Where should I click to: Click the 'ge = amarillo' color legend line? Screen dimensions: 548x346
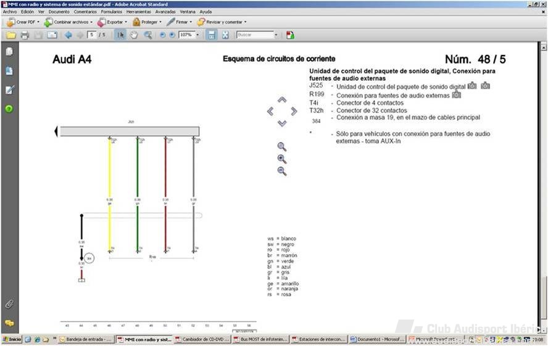(283, 284)
